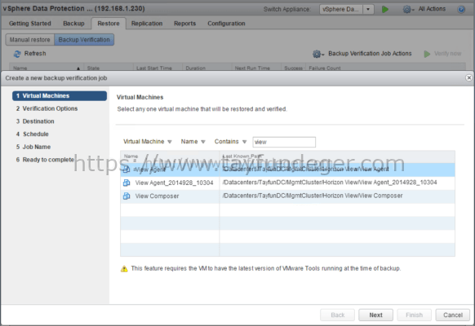Click the Verify now label
This screenshot has width=475, height=326.
pyautogui.click(x=447, y=54)
